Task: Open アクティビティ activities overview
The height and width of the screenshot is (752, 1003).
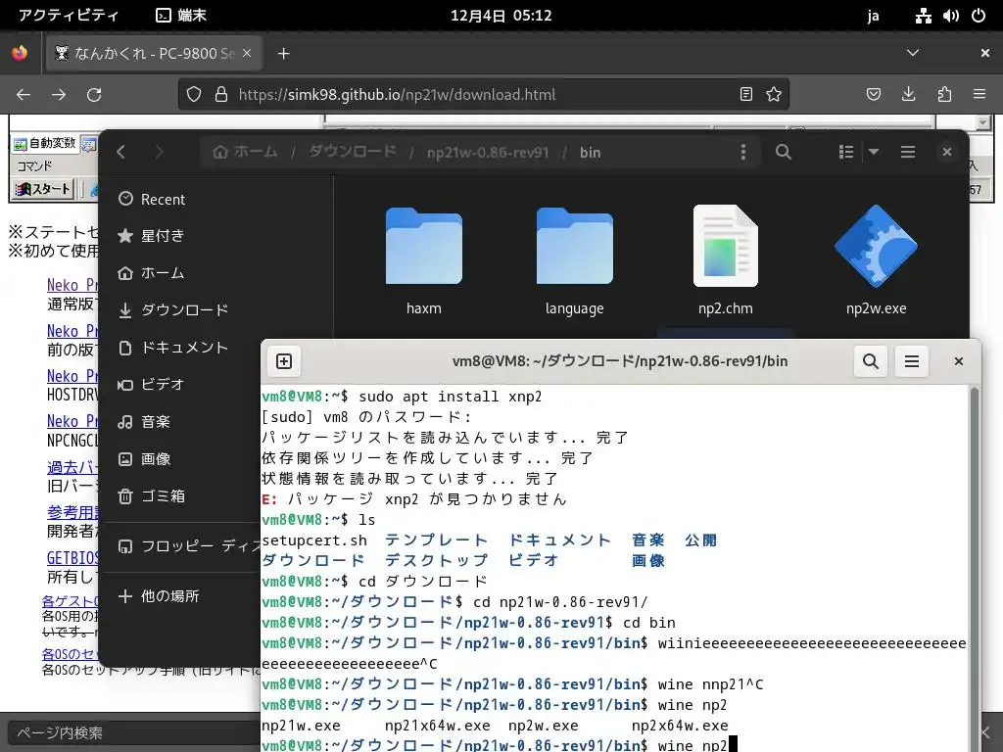Action: [x=69, y=16]
